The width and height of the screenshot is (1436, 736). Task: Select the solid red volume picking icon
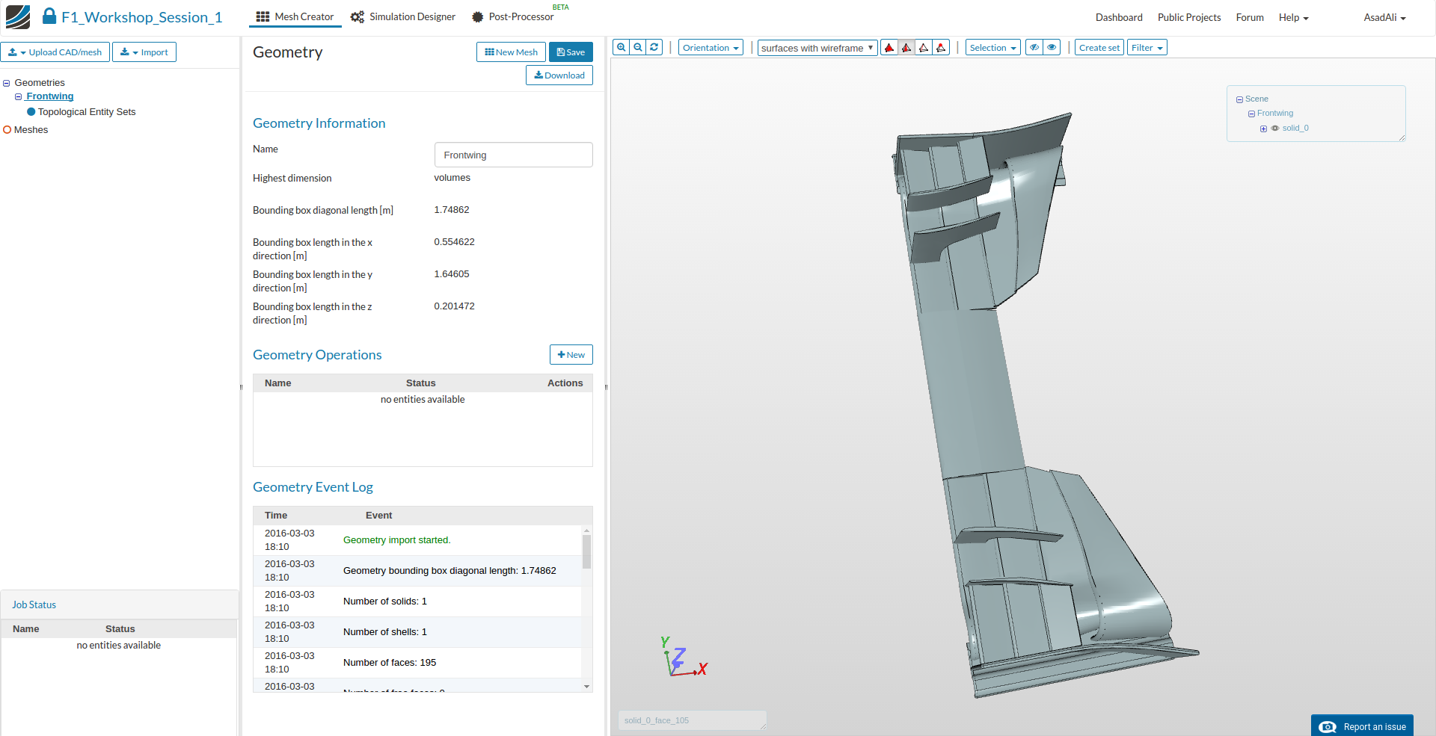click(889, 48)
